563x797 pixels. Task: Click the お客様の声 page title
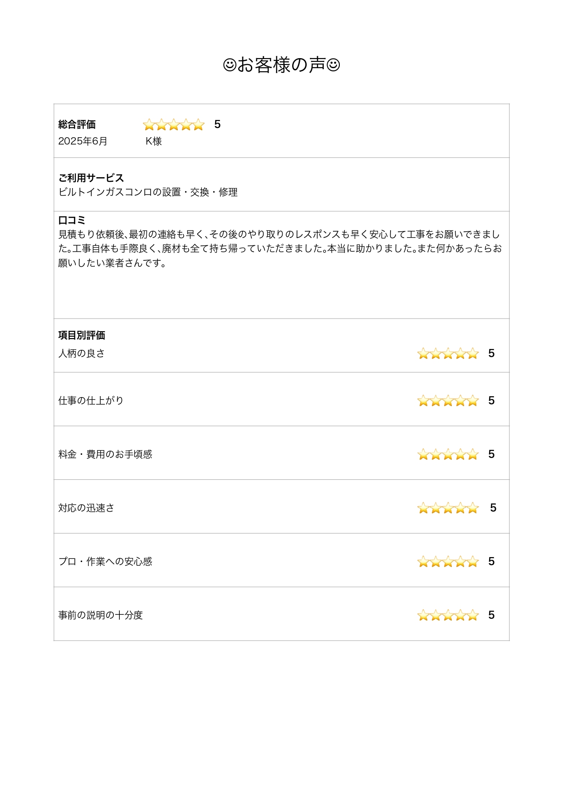(x=281, y=65)
